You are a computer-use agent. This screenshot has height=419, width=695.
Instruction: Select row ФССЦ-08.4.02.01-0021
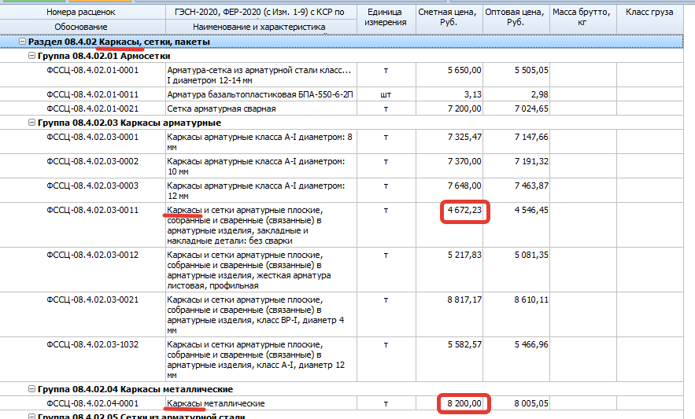tap(342, 108)
